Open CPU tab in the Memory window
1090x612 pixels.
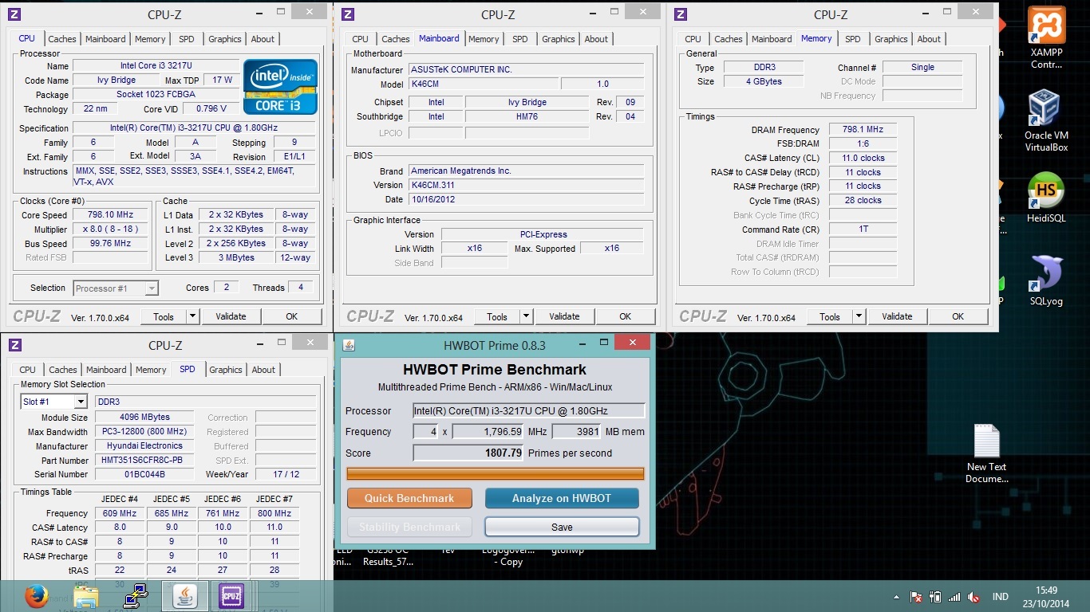tap(693, 39)
